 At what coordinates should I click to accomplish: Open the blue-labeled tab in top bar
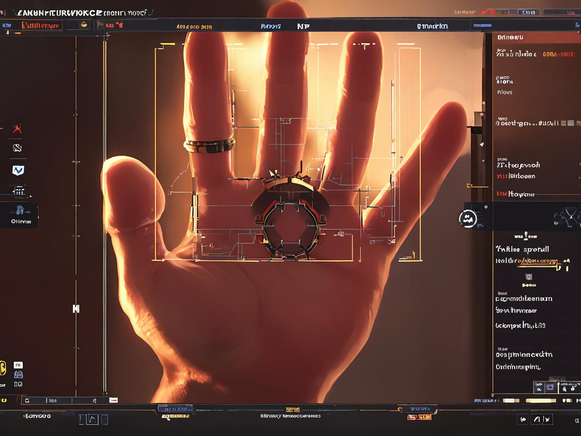coord(271,26)
